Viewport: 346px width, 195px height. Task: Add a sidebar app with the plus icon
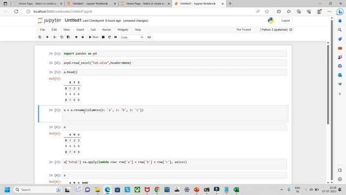click(340, 94)
